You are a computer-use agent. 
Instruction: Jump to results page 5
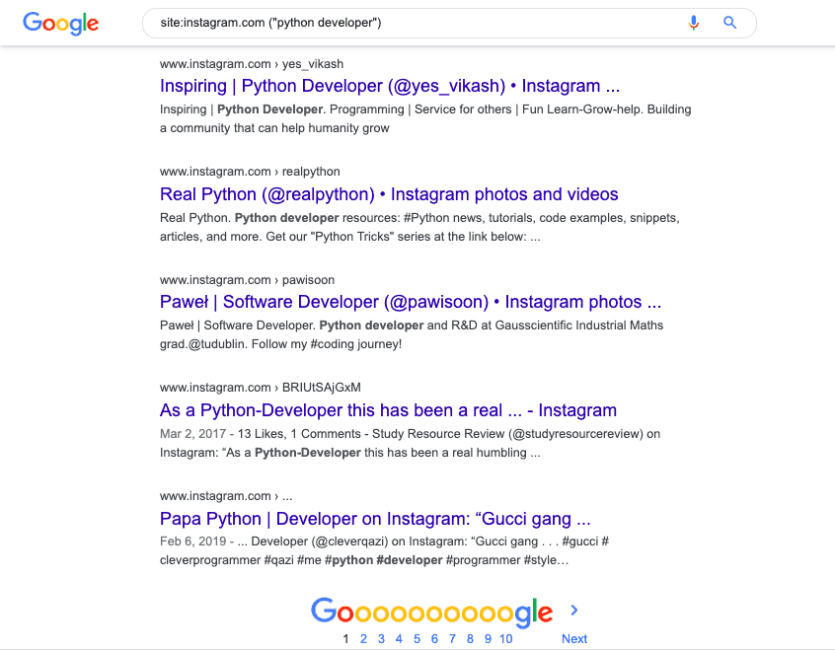coord(417,639)
